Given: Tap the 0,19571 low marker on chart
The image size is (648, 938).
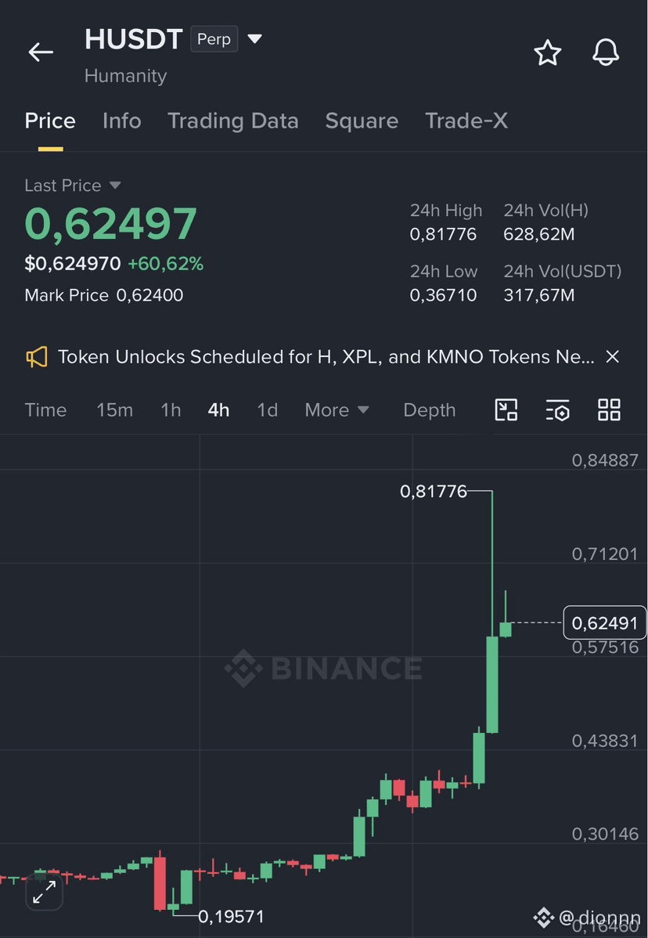Looking at the screenshot, I should [231, 916].
